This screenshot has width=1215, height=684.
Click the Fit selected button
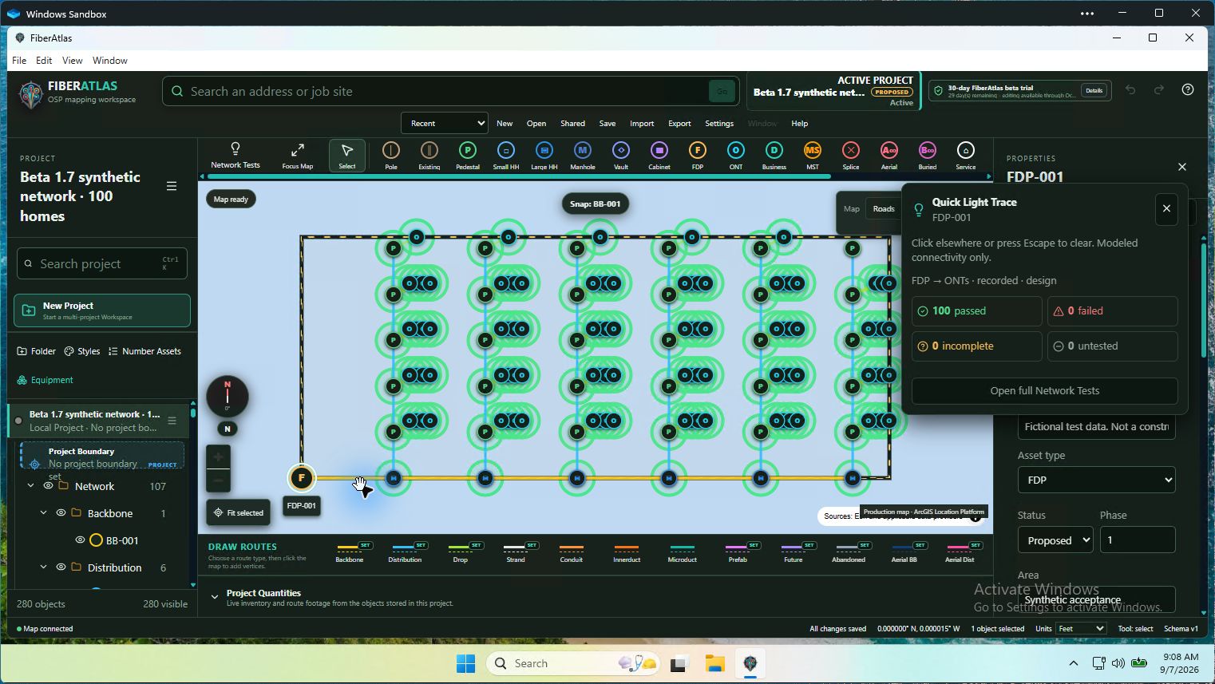coord(238,512)
